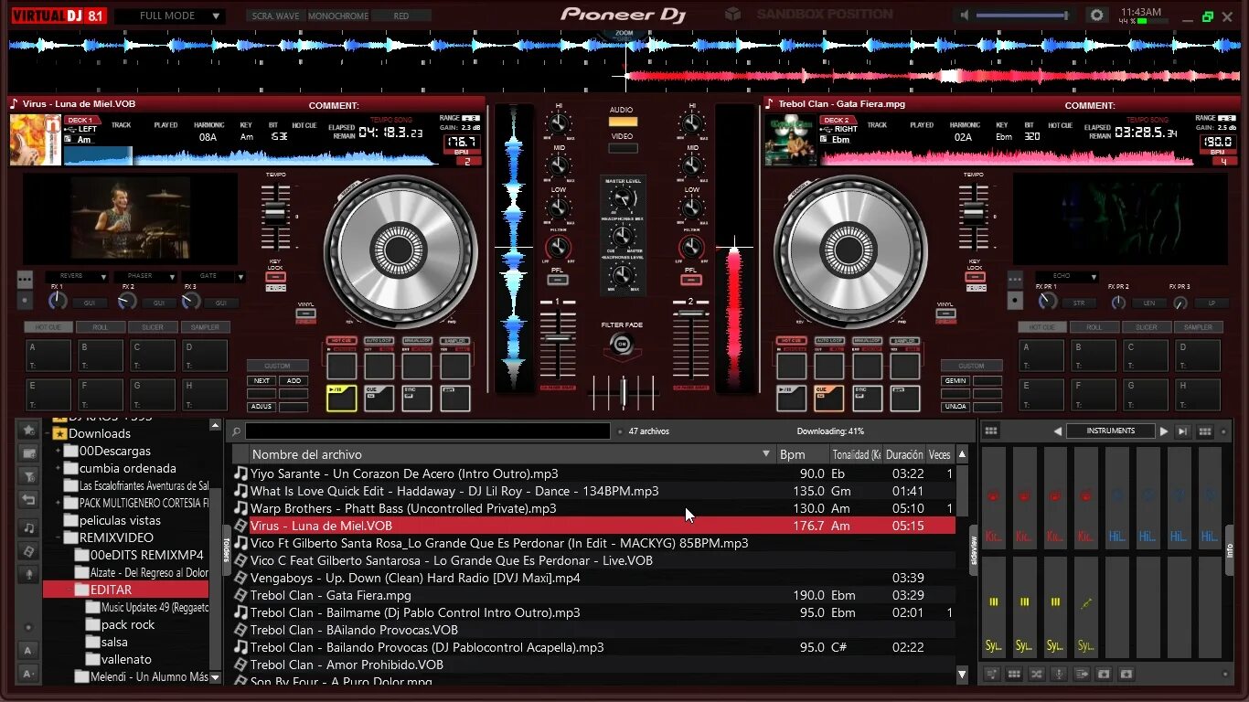This screenshot has width=1249, height=702.
Task: Click the next sampler bank arrow
Action: click(x=1164, y=431)
